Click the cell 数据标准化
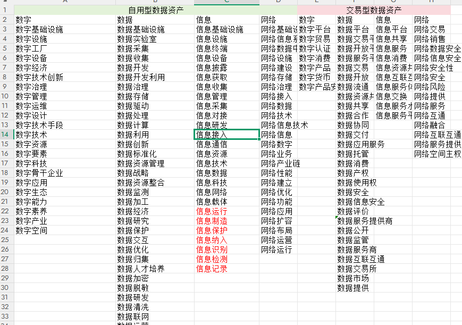 coord(155,154)
